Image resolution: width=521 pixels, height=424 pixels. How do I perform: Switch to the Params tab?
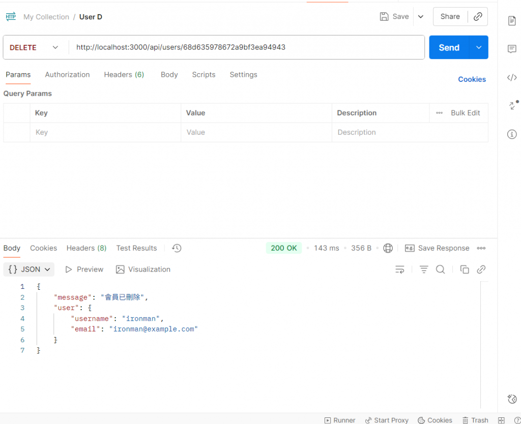tap(18, 75)
